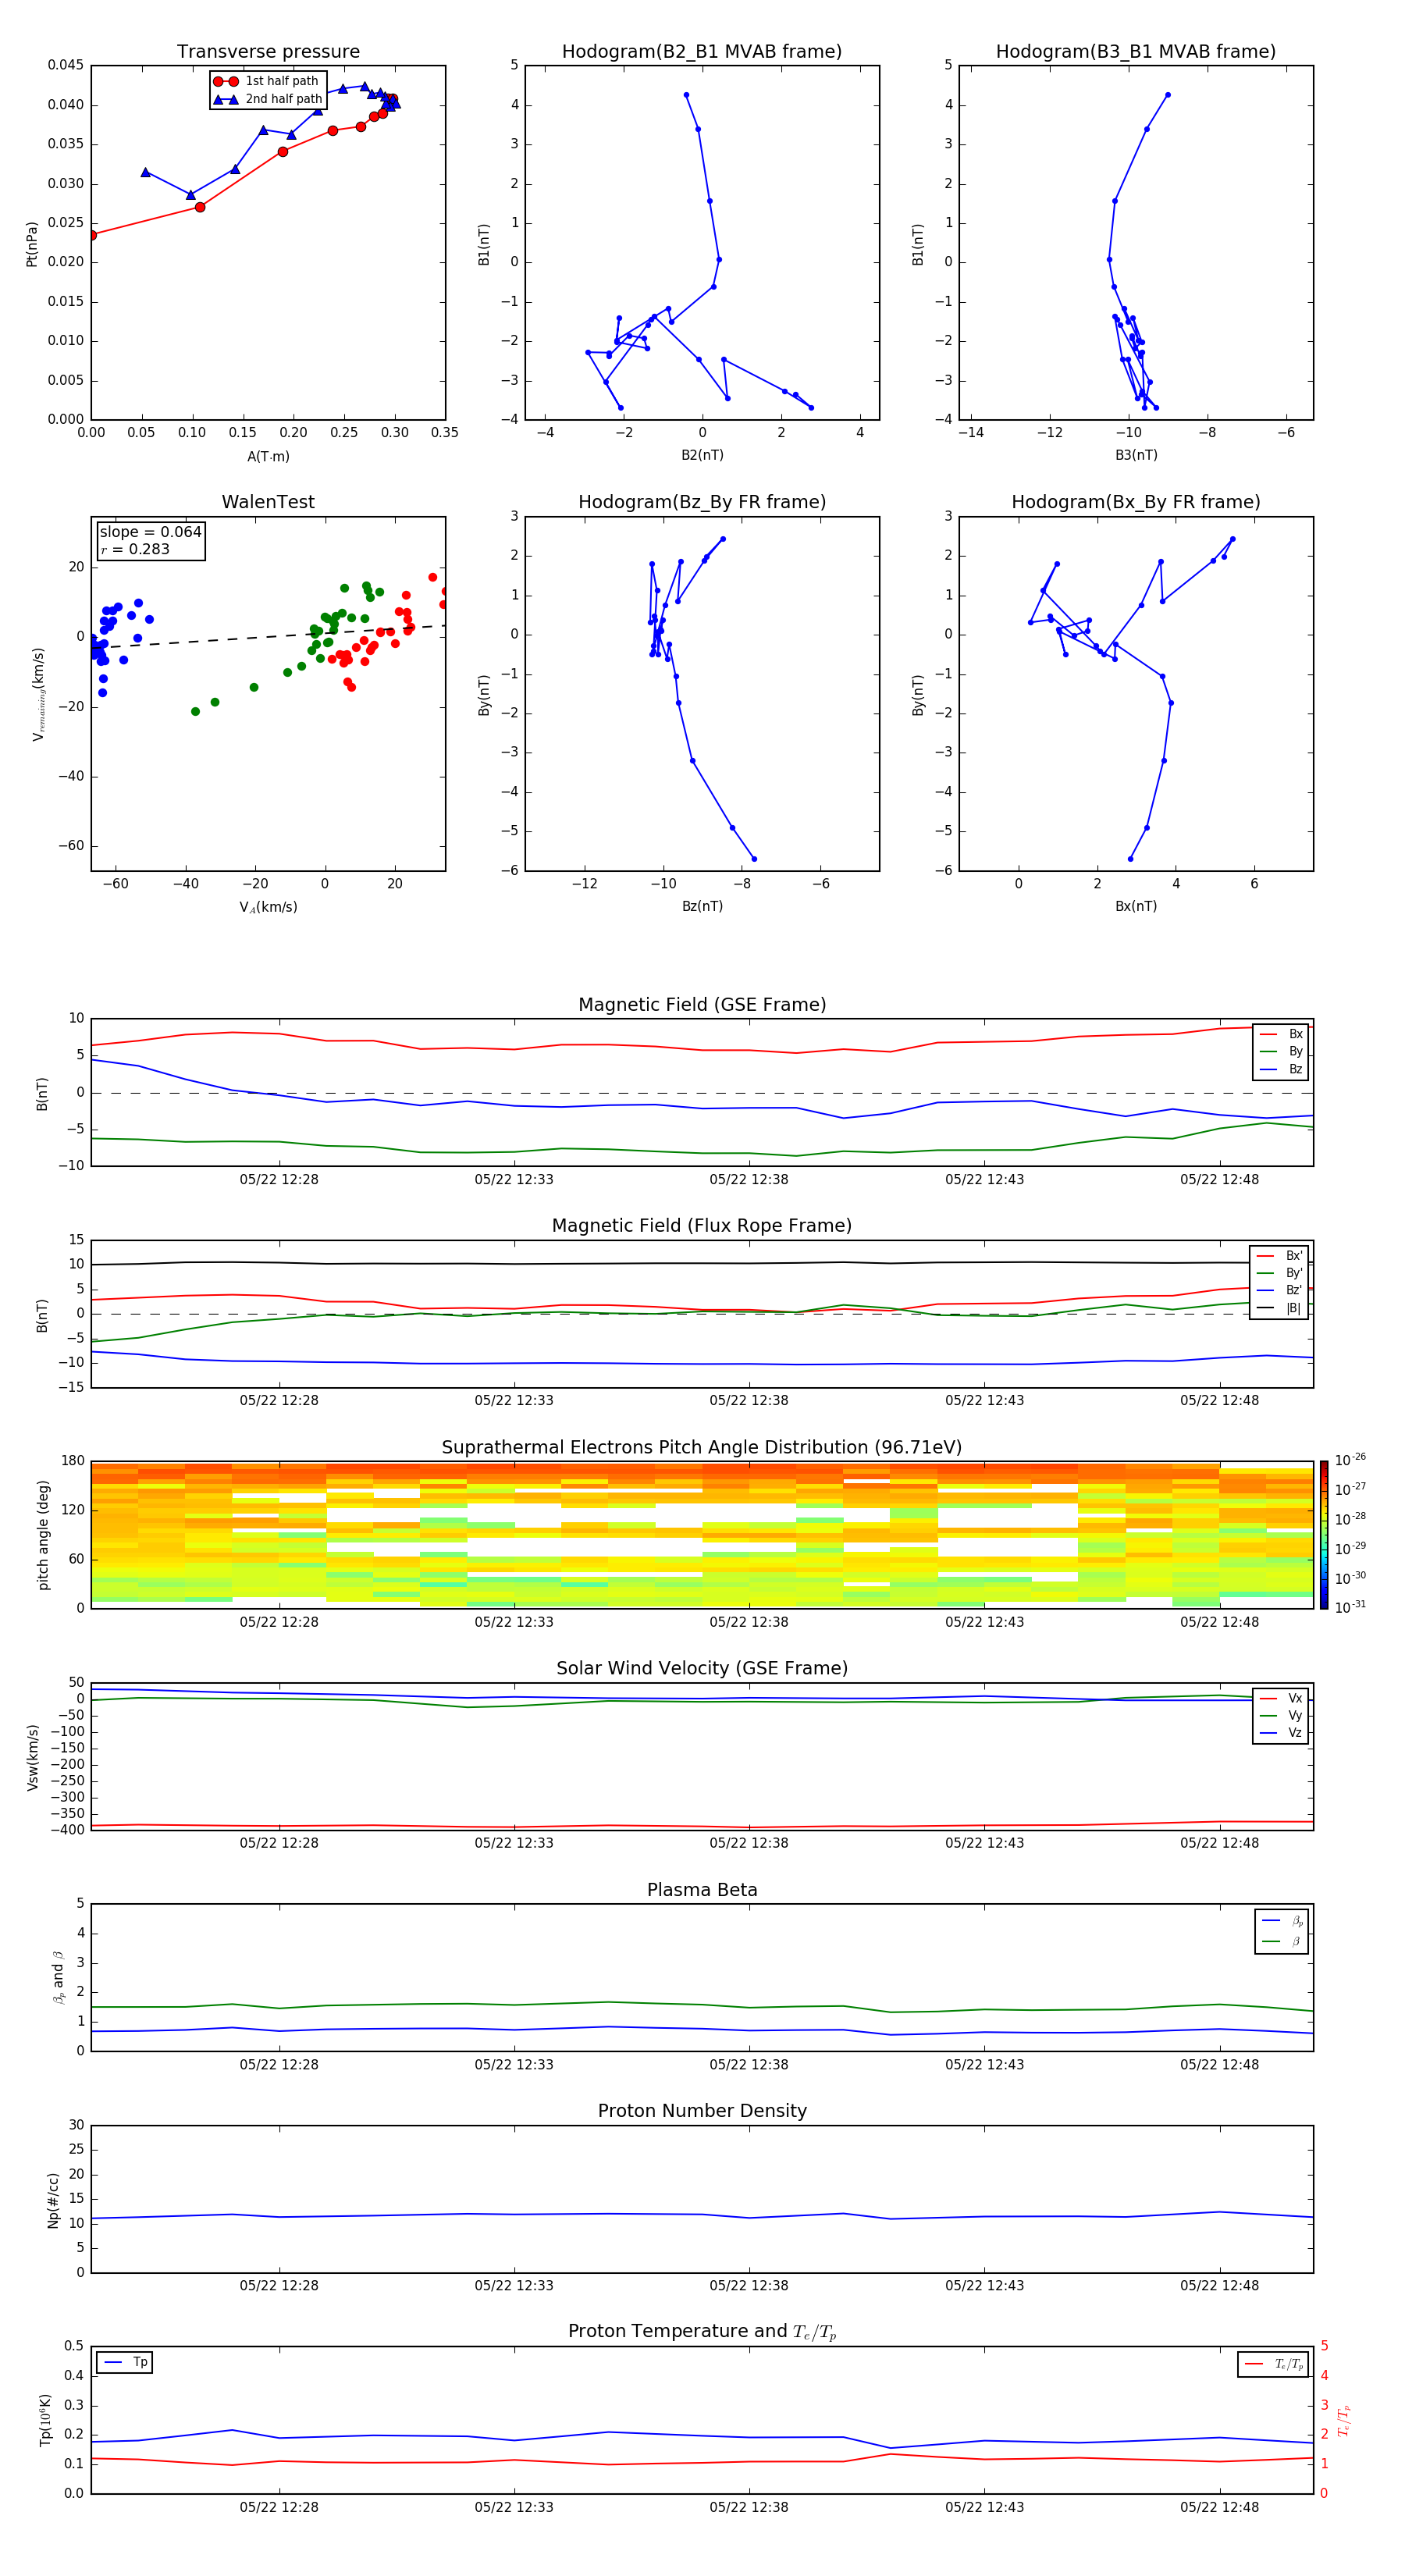
Task: Click the "B2(nT)" x-axis label
Action: (x=702, y=455)
